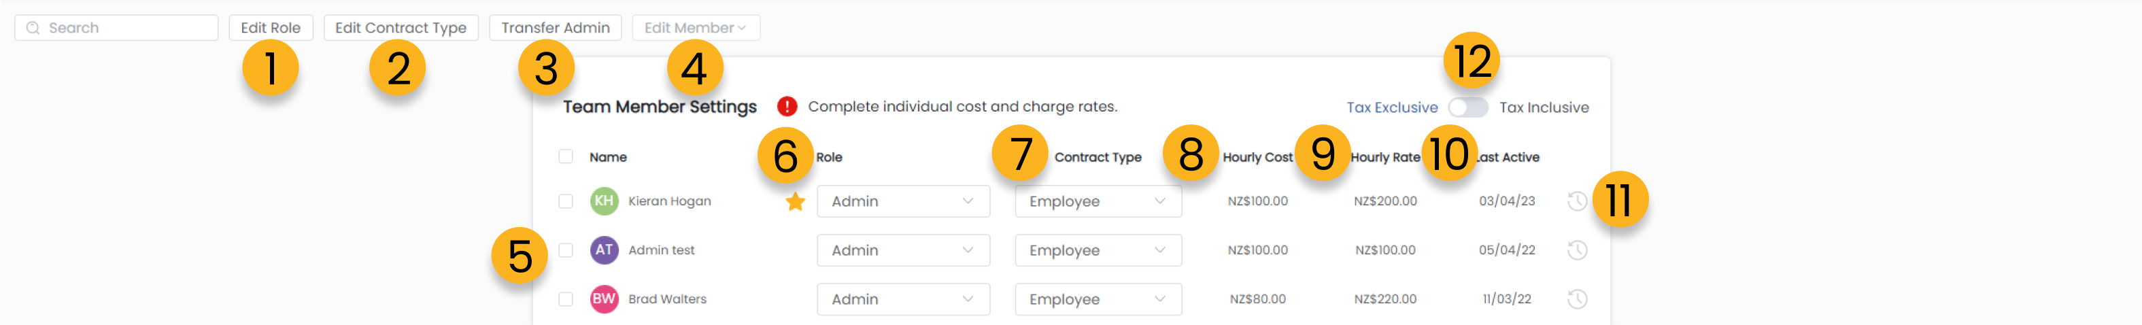Open Admin test's activity history icon
This screenshot has height=325, width=2142.
tap(1576, 250)
